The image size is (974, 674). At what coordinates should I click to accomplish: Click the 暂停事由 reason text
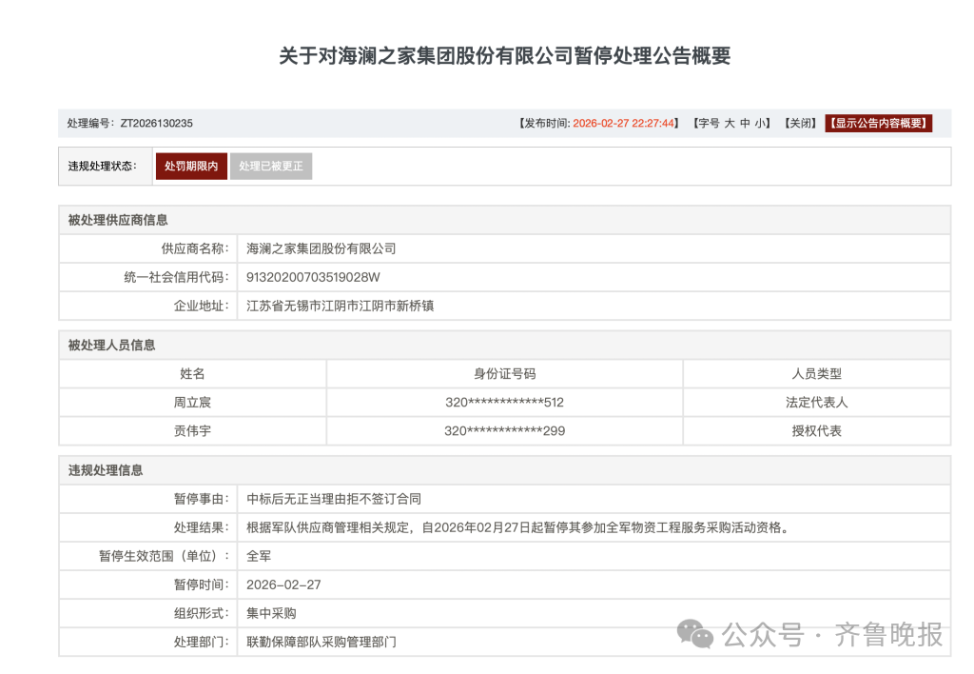pos(334,499)
